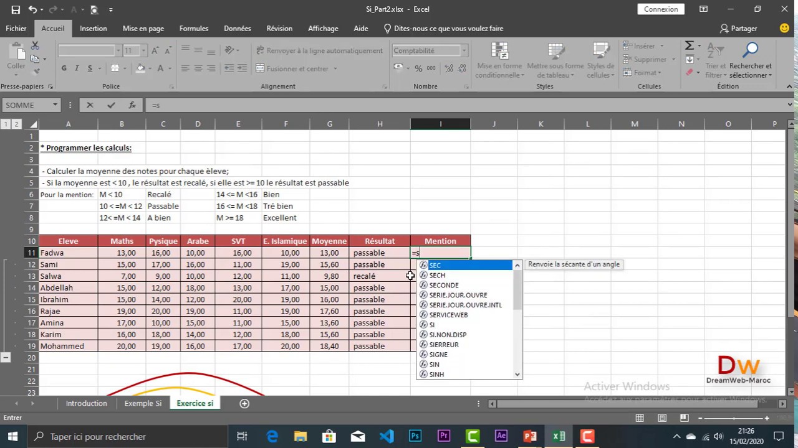Expand the Name Box dropdown arrow
The image size is (798, 448).
click(x=55, y=105)
